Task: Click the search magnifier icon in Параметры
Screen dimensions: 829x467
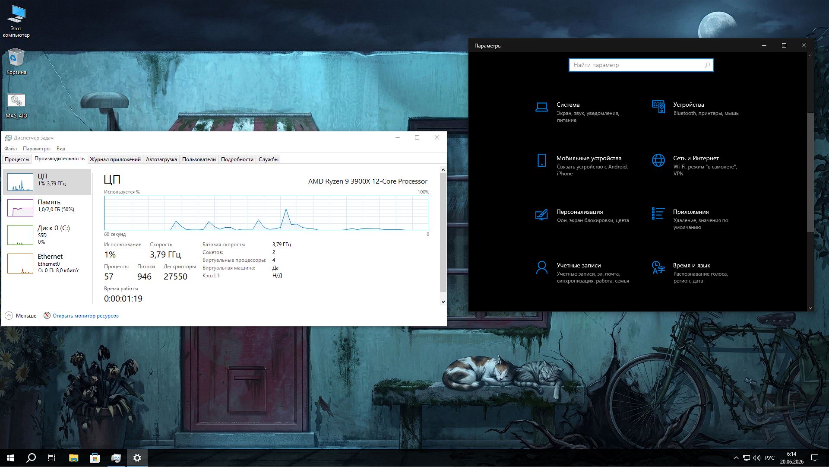Action: click(x=707, y=65)
